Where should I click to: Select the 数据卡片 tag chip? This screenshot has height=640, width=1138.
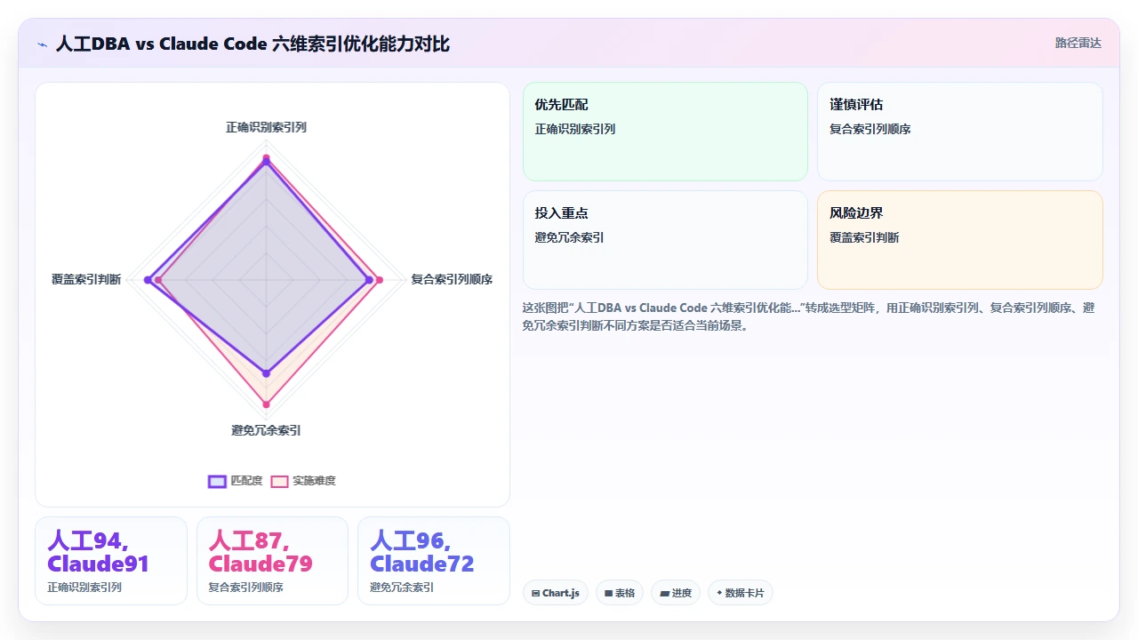click(x=741, y=593)
